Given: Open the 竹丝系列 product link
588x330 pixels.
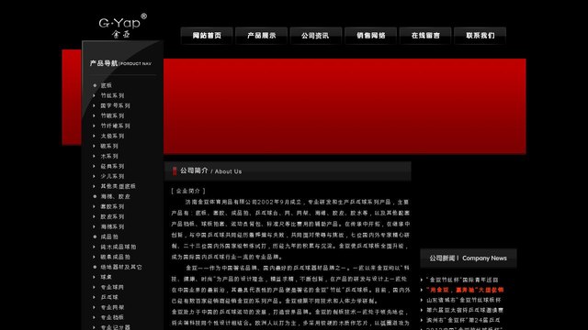Looking at the screenshot, I should pyautogui.click(x=112, y=95).
